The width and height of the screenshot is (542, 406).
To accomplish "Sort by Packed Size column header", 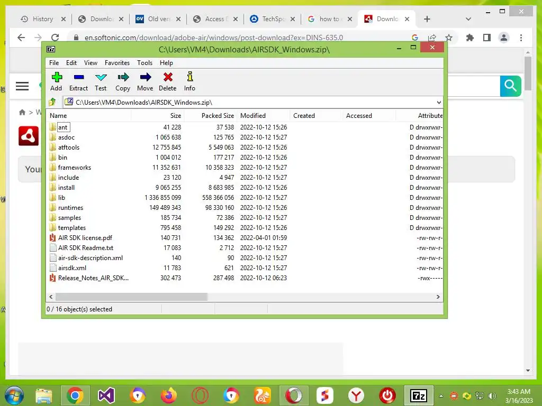I will coord(211,116).
